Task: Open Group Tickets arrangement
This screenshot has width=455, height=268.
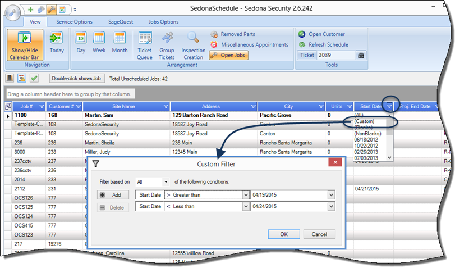Action: tap(167, 46)
